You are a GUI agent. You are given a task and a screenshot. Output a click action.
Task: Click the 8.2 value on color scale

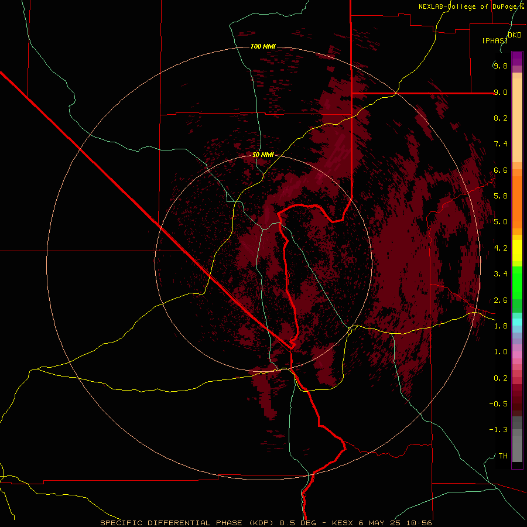click(x=501, y=118)
